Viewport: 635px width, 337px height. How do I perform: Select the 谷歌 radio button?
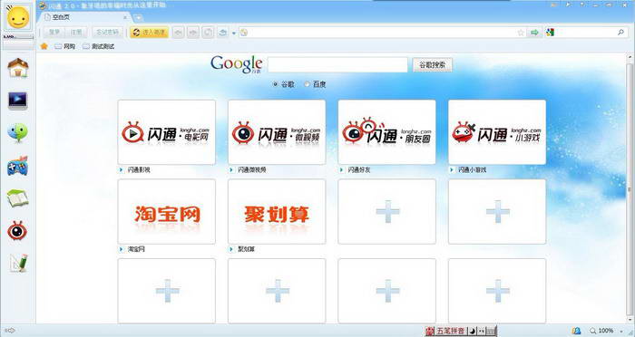(276, 84)
